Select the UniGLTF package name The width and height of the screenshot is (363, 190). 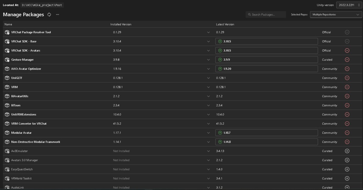(x=17, y=78)
